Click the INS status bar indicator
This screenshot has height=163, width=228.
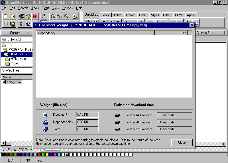(27, 160)
